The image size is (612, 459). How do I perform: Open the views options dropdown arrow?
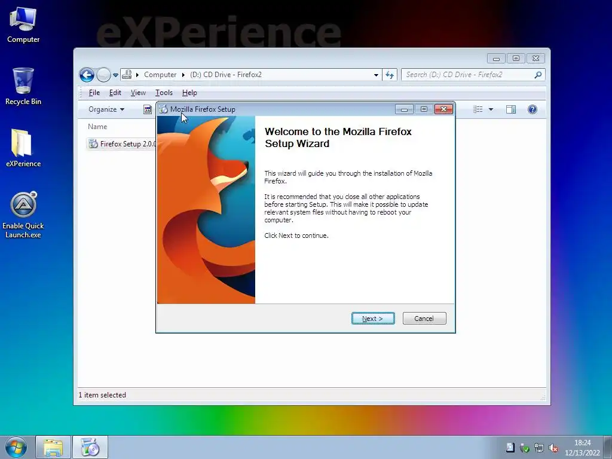tap(491, 109)
